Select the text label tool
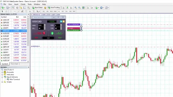This screenshot has height=97, width=173. (x=34, y=11)
